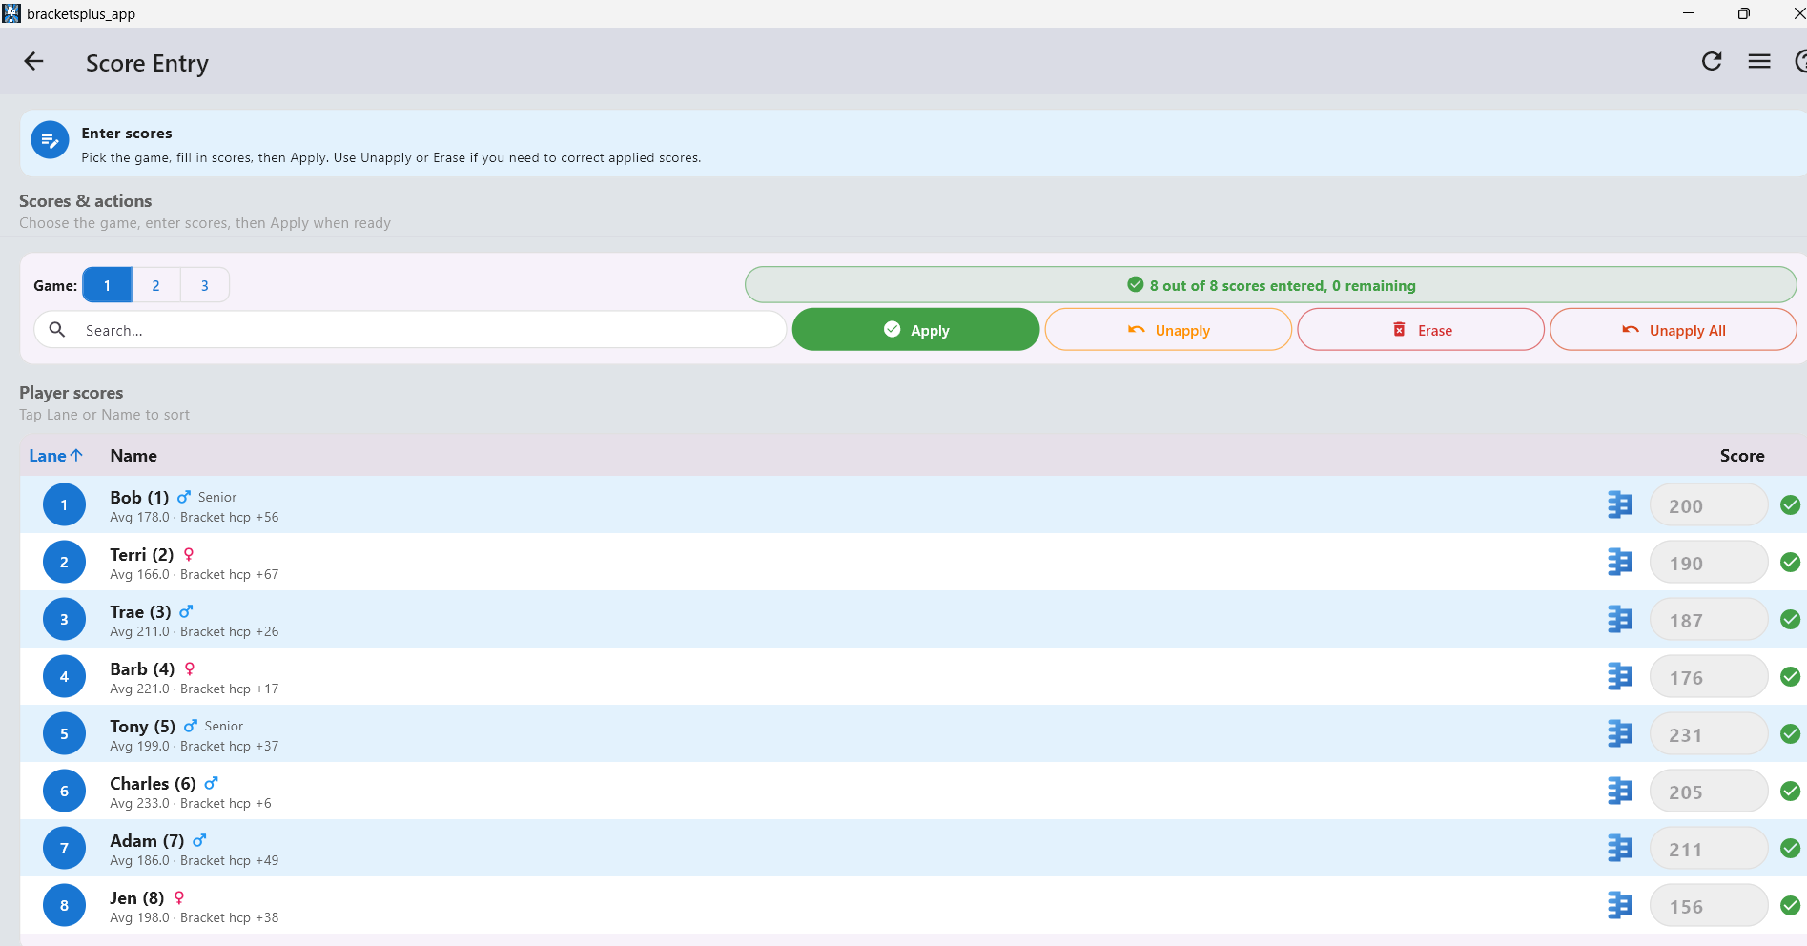Edit Bob's score field showing 200
Image resolution: width=1807 pixels, height=946 pixels.
click(x=1709, y=505)
